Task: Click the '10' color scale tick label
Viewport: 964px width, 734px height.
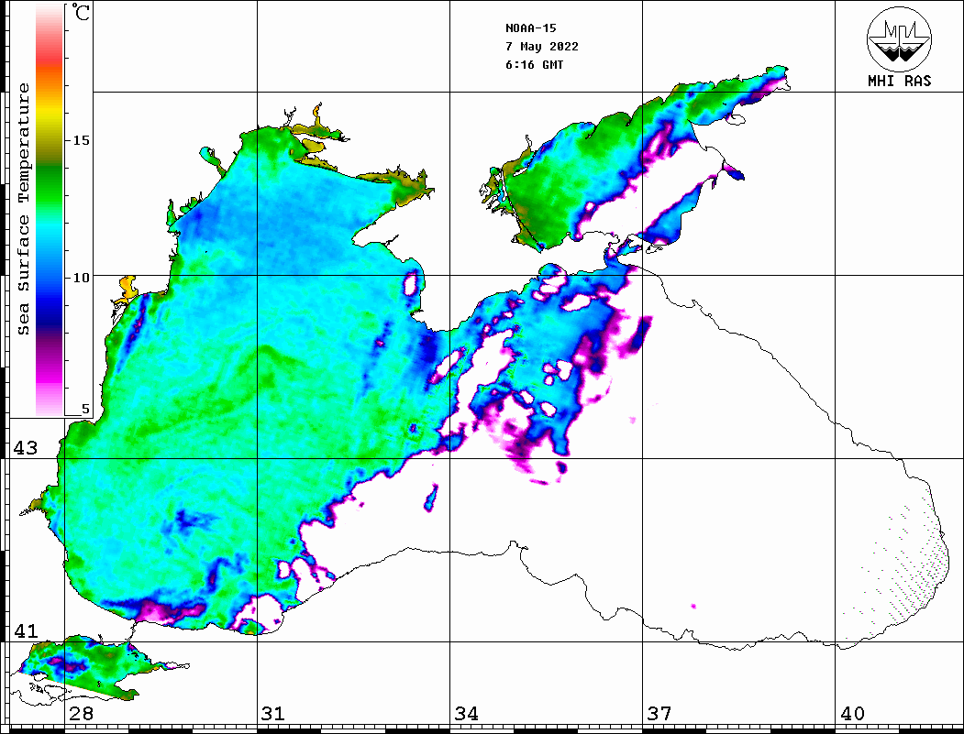Action: pos(81,278)
